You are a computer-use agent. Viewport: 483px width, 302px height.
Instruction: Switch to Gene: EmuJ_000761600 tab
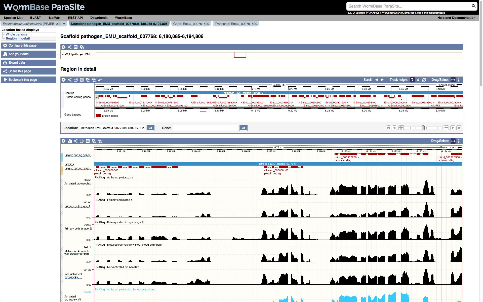pos(191,24)
